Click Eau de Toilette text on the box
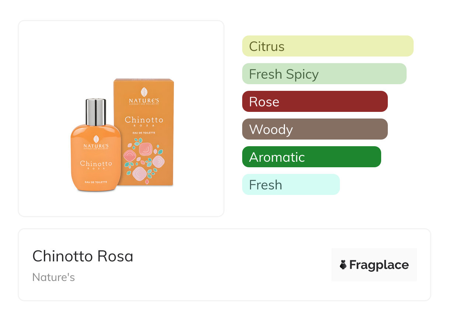This screenshot has height=319, width=449. point(144,132)
